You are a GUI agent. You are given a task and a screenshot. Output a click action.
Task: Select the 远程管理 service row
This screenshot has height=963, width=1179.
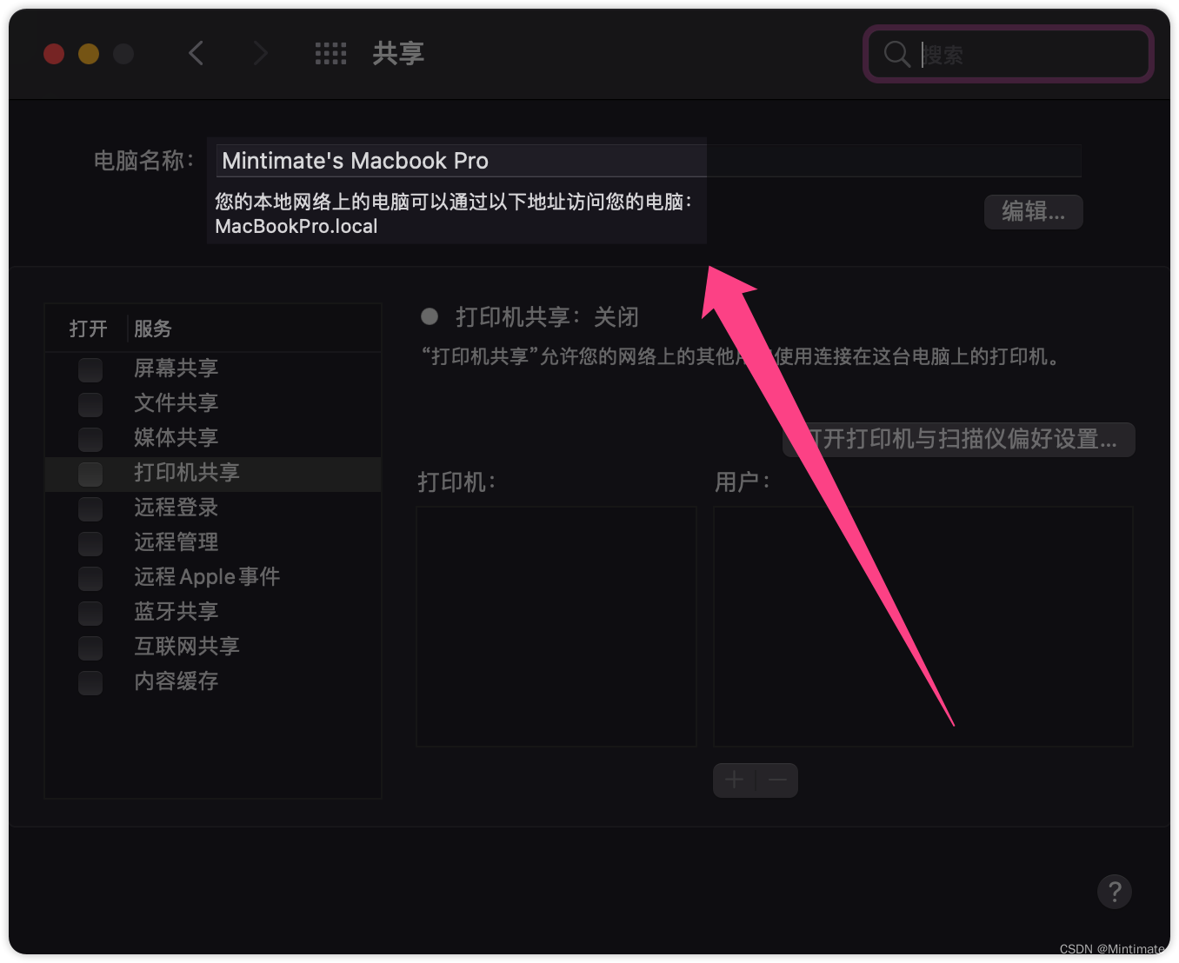[x=213, y=542]
